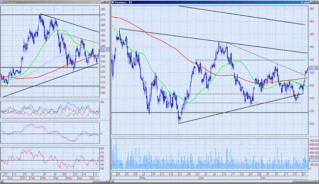Image resolution: width=319 pixels, height=184 pixels.
Task: Close the right Rosneft chart window
Action: coord(317,2)
